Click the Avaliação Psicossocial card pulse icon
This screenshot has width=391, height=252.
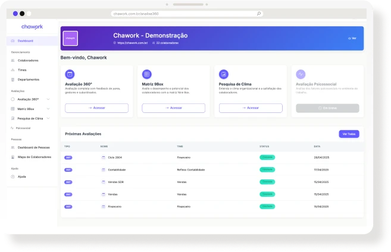(301, 74)
